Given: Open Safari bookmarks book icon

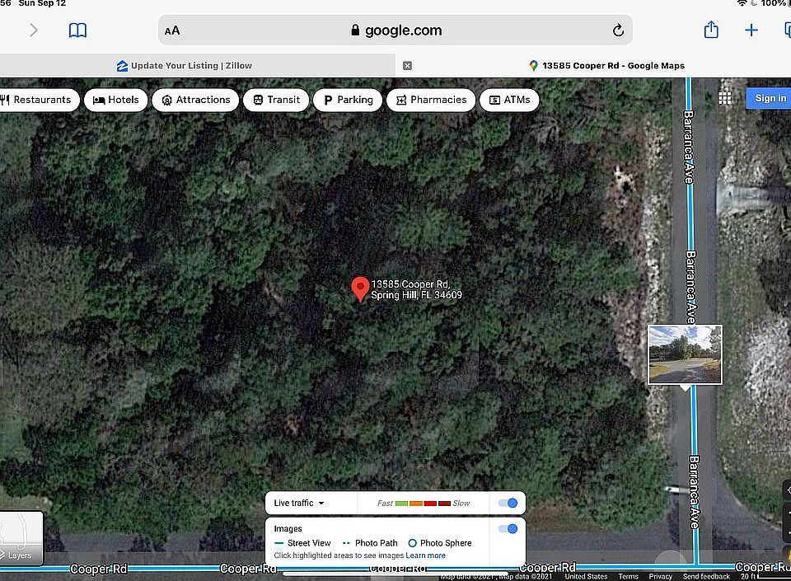Looking at the screenshot, I should click(x=77, y=30).
